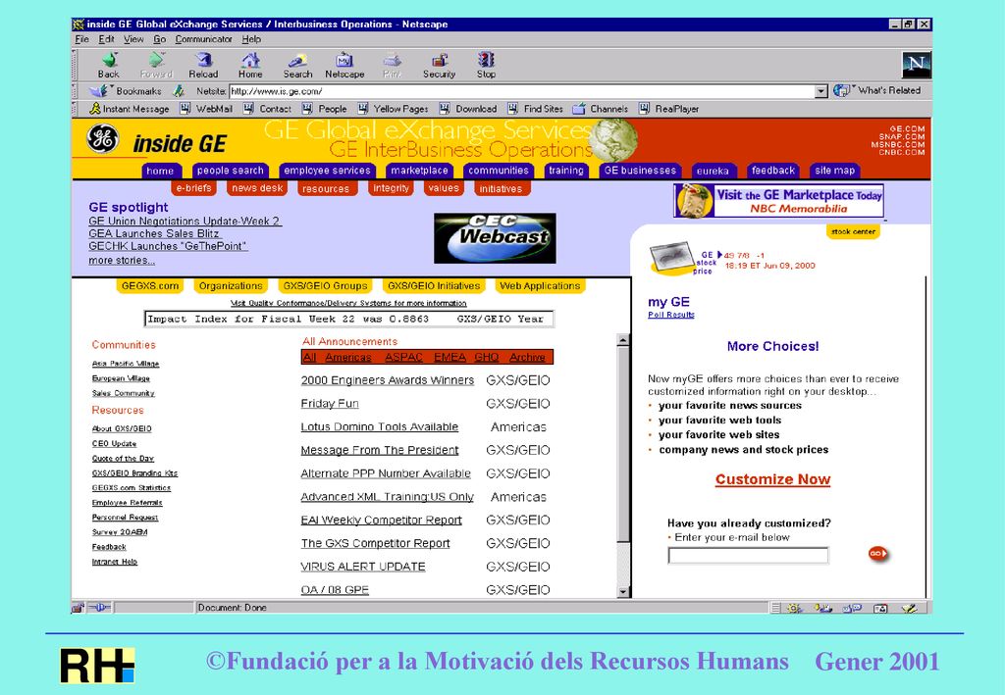1005x695 pixels.
Task: Click the e-mail input field
Action: pos(748,556)
